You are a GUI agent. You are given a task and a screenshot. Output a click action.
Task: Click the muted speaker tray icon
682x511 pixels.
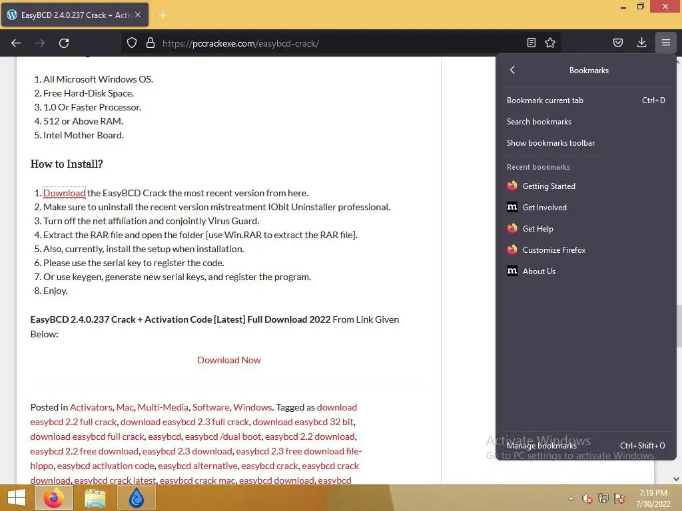tap(587, 498)
